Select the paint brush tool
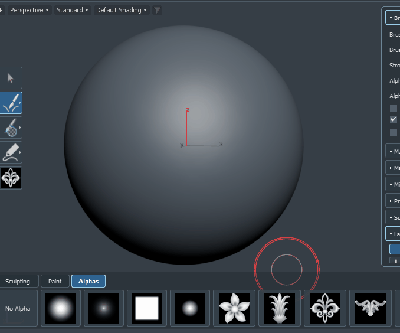Viewport: 400px width, 333px height. (x=11, y=128)
